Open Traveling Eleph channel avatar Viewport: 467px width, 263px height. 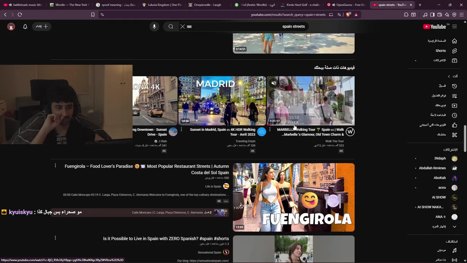click(x=262, y=132)
